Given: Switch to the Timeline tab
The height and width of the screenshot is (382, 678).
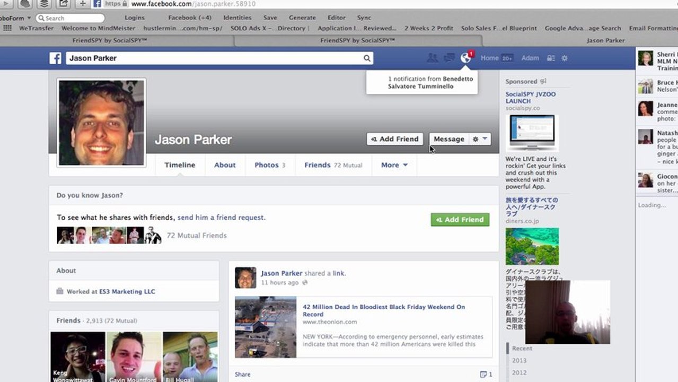Looking at the screenshot, I should 180,165.
